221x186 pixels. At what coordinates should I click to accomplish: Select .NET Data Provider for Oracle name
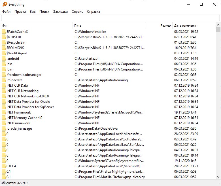pyautogui.click(x=28, y=102)
